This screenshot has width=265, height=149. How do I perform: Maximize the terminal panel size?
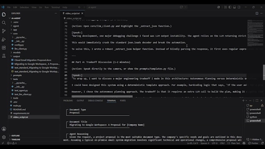coord(257,100)
